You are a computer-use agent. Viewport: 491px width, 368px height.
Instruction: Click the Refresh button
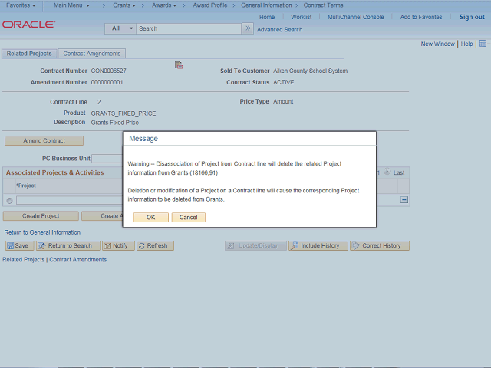tap(155, 245)
